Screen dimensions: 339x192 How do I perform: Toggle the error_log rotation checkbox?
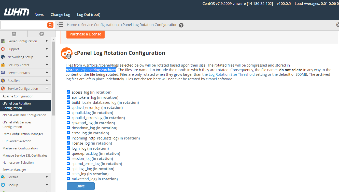(x=68, y=133)
